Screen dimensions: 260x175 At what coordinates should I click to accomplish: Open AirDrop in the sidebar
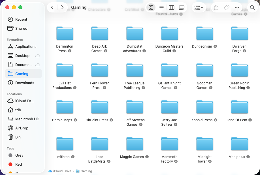[x=24, y=128]
